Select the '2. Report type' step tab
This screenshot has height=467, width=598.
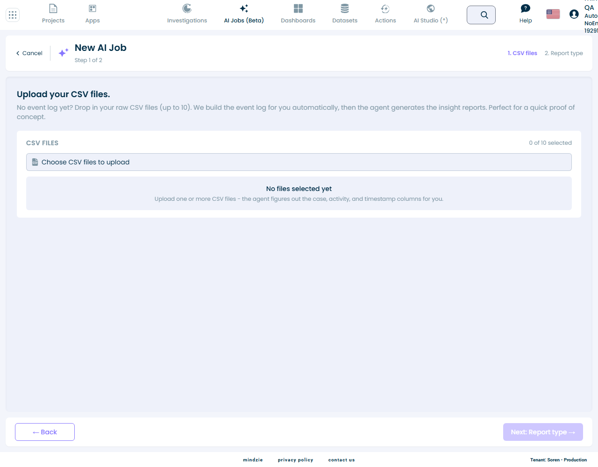[x=564, y=53]
